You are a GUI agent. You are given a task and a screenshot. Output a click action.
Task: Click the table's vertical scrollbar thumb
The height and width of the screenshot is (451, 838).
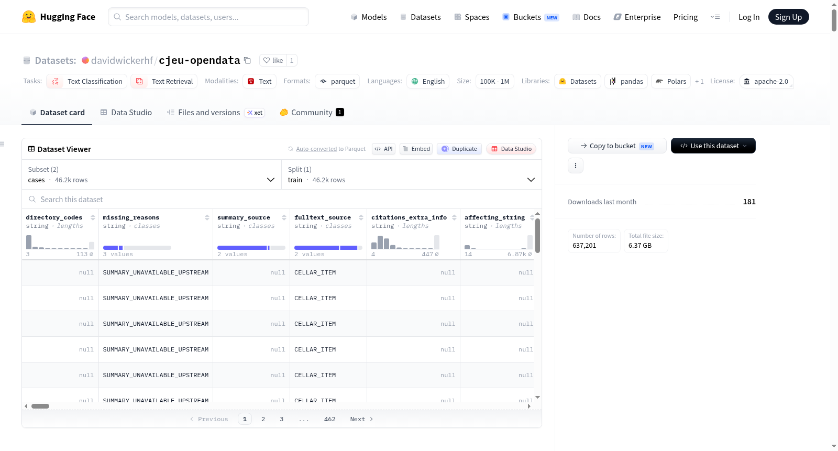[x=537, y=236]
